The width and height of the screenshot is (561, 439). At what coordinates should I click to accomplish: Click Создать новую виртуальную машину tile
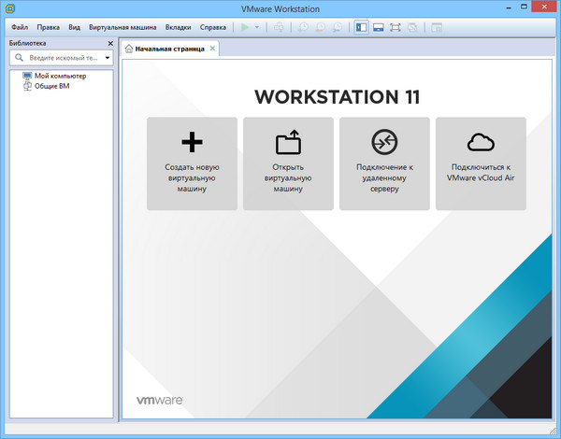click(x=192, y=163)
